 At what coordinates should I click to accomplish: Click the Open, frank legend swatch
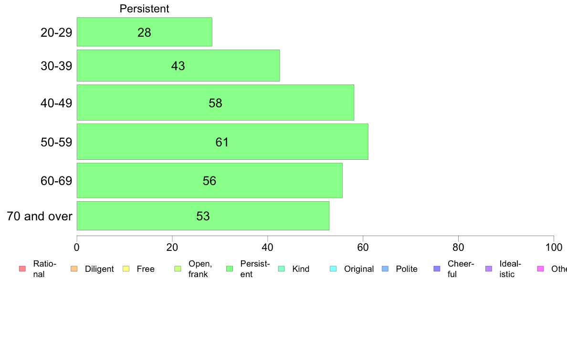point(178,268)
